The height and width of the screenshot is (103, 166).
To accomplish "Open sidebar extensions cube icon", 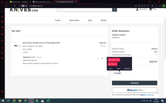I will (x=2, y=53).
